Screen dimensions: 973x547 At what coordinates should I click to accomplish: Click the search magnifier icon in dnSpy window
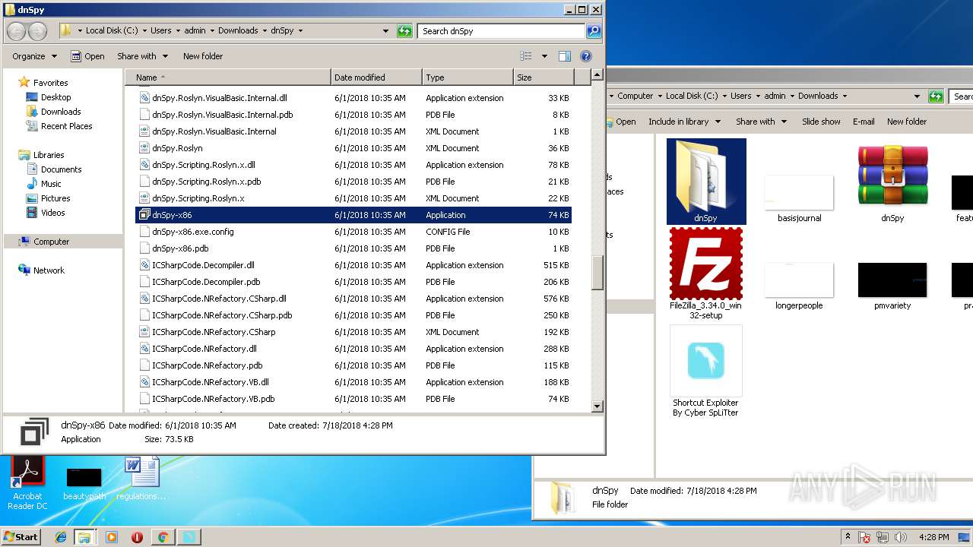click(594, 31)
